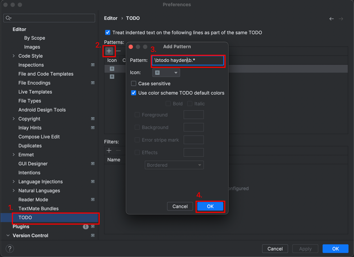This screenshot has height=257, width=354.
Task: Select TextMate Bundles in the sidebar
Action: pyautogui.click(x=38, y=208)
